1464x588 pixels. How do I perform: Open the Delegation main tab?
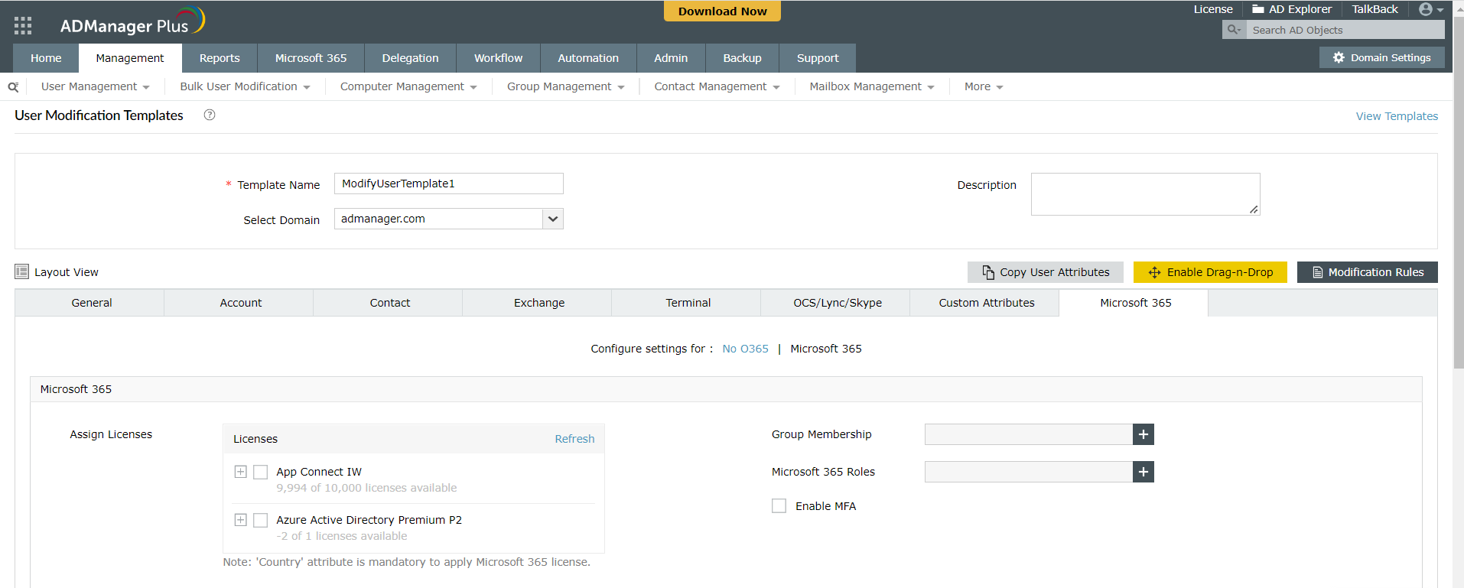coord(410,58)
